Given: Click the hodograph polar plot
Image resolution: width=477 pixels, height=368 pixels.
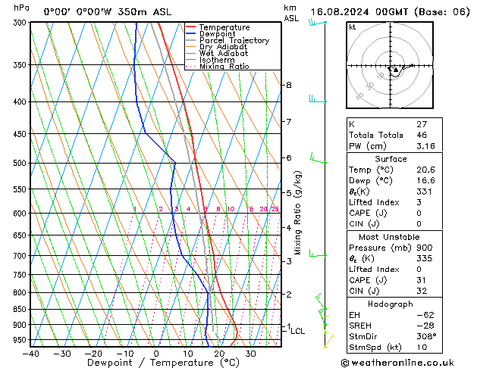Looking at the screenshot, I should 390,65.
